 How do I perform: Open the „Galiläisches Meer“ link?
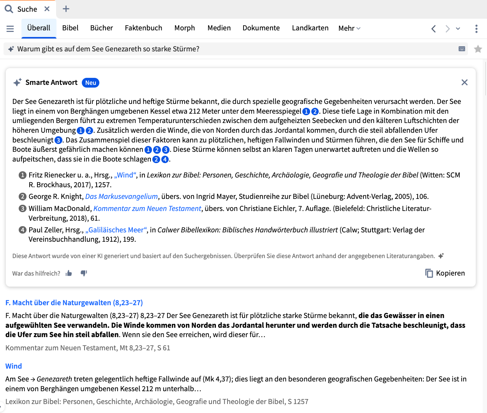116,230
